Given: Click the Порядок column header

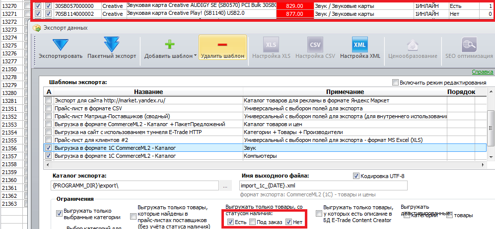Looking at the screenshot, I should click(x=461, y=92).
